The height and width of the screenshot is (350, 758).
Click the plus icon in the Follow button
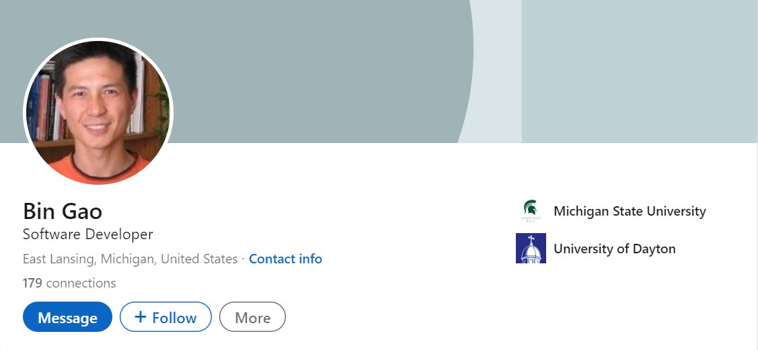pyautogui.click(x=141, y=317)
